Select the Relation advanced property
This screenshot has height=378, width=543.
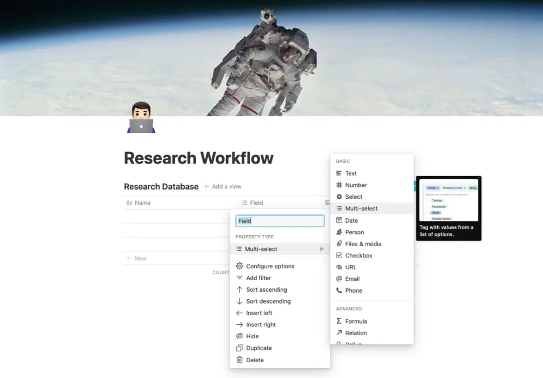(372, 332)
